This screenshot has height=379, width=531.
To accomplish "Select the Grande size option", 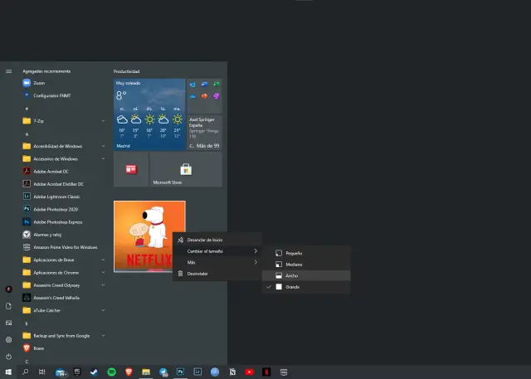I will pyautogui.click(x=293, y=287).
